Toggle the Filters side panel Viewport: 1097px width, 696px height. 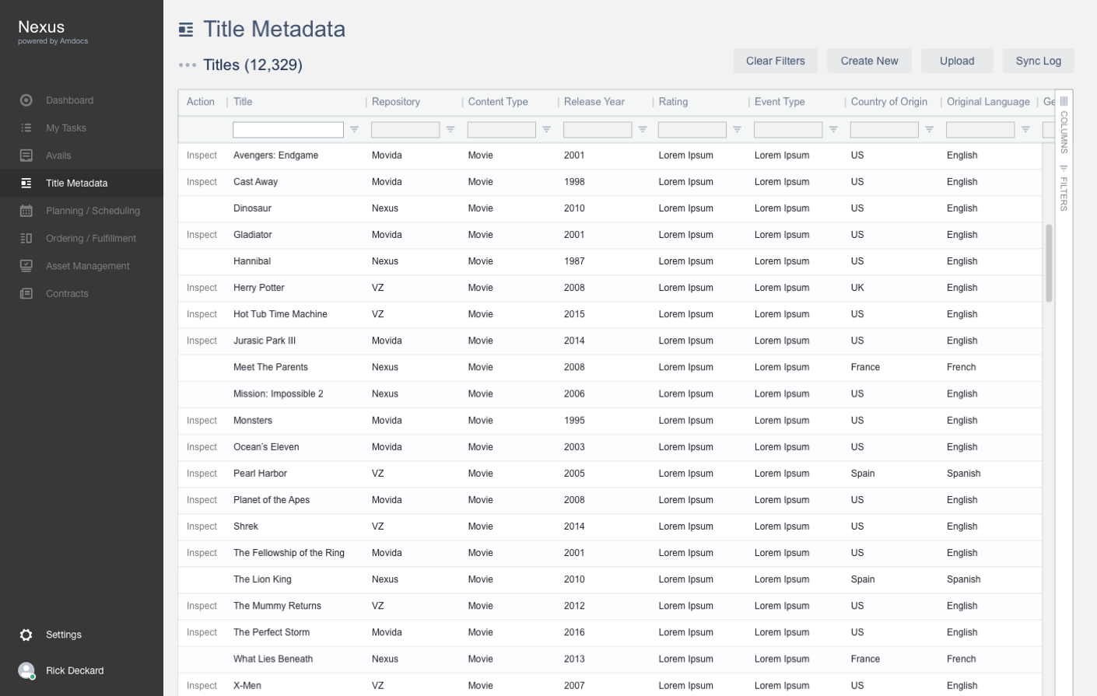point(1064,188)
